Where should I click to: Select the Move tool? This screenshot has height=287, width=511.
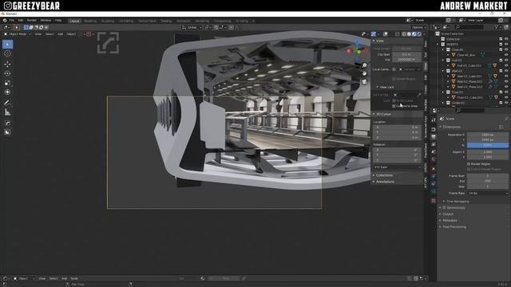7,64
